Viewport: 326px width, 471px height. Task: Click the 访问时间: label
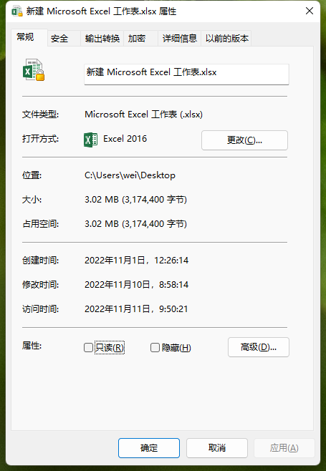[41, 309]
